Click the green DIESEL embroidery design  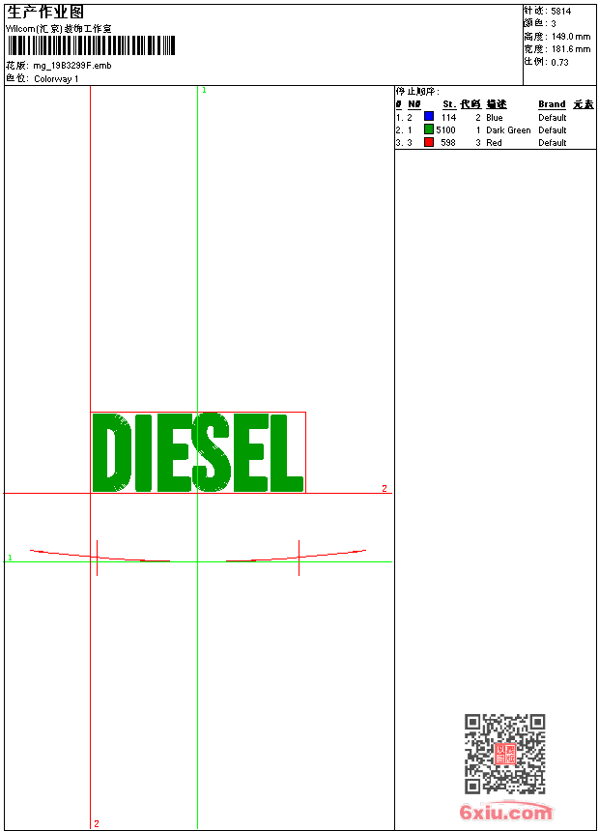coord(198,452)
